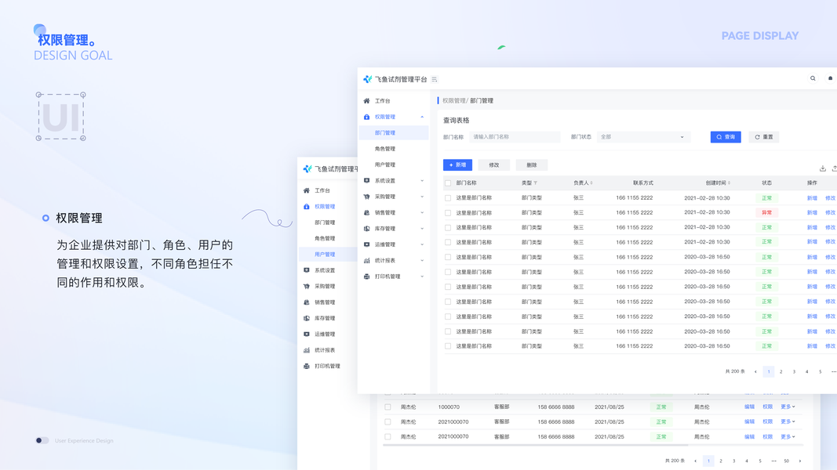837x470 pixels.
Task: Click 新增 link in the 异常 status row
Action: [x=812, y=212]
